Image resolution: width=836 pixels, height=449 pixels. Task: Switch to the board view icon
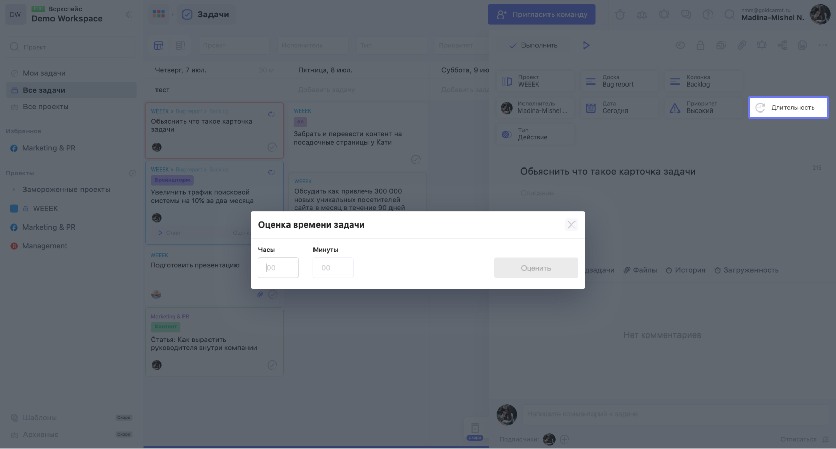159,46
